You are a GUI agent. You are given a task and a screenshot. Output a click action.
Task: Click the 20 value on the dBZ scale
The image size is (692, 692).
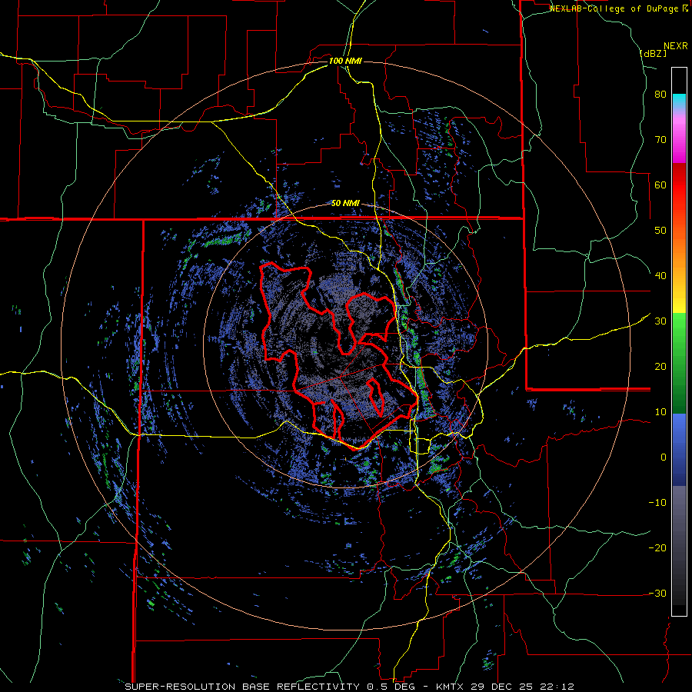click(660, 366)
